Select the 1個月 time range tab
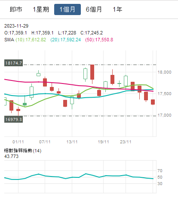The height and width of the screenshot is (198, 178). [68, 9]
